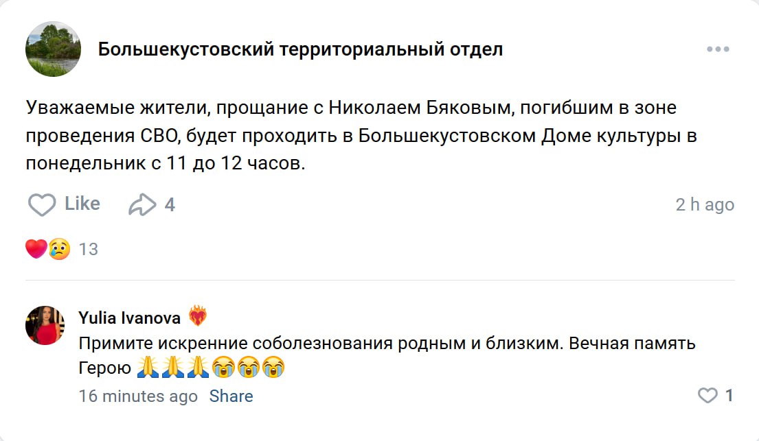Click the heart icon to like the post
The image size is (759, 441).
click(42, 204)
